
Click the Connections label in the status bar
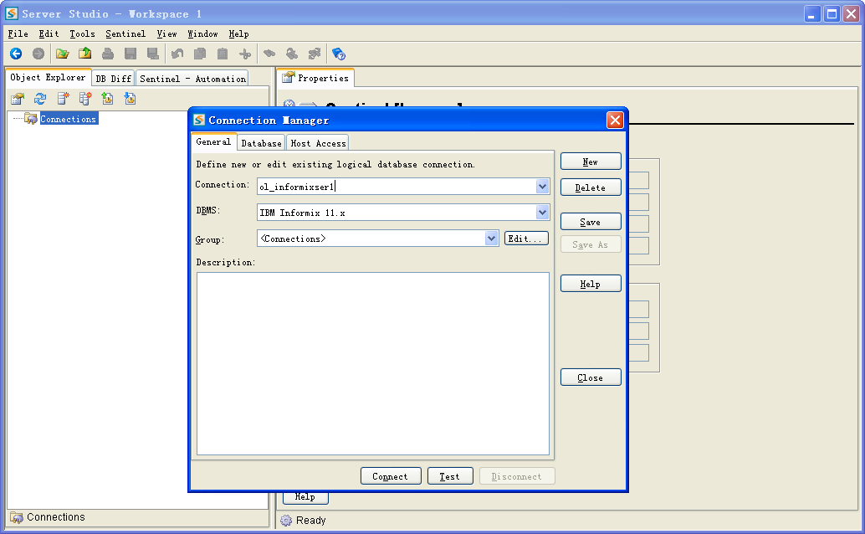point(56,517)
